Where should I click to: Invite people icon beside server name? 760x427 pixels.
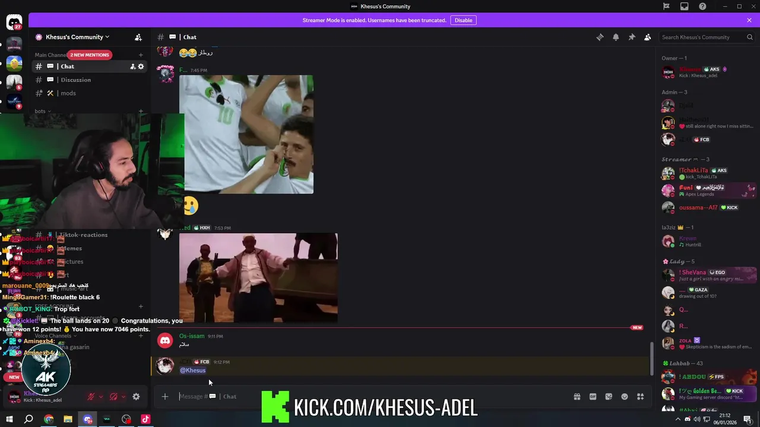pyautogui.click(x=138, y=37)
